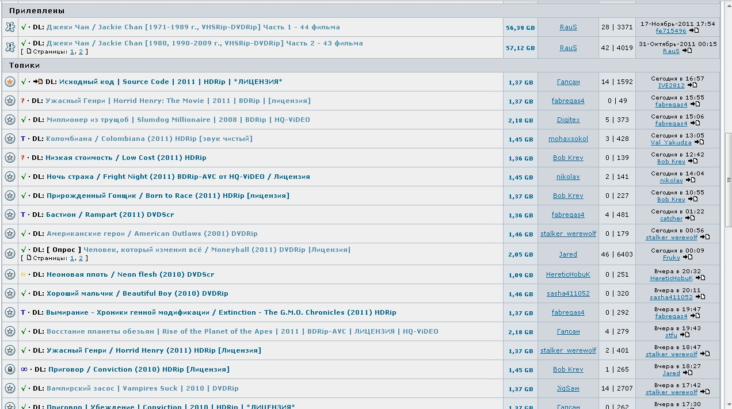The image size is (732, 409).
Task: Open last poster profile IVE2812
Action: (x=671, y=86)
